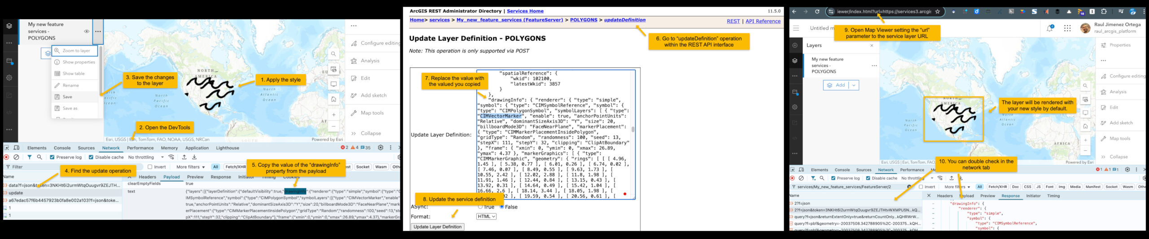Open 'Edit' tool in left window panel

click(x=361, y=78)
